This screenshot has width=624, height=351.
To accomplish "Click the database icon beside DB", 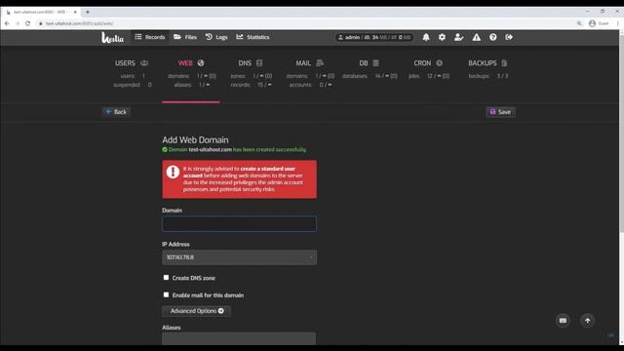I will click(375, 62).
